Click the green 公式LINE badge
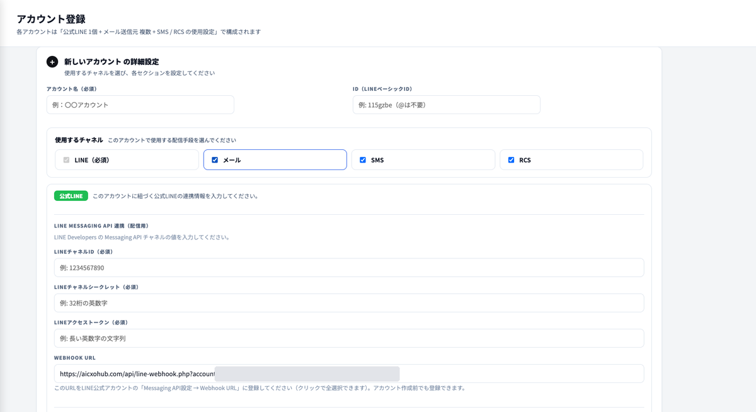 pyautogui.click(x=71, y=196)
